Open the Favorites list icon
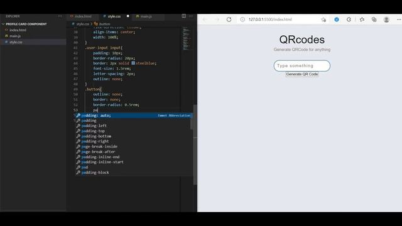Image resolution: width=402 pixels, height=226 pixels. (362, 19)
